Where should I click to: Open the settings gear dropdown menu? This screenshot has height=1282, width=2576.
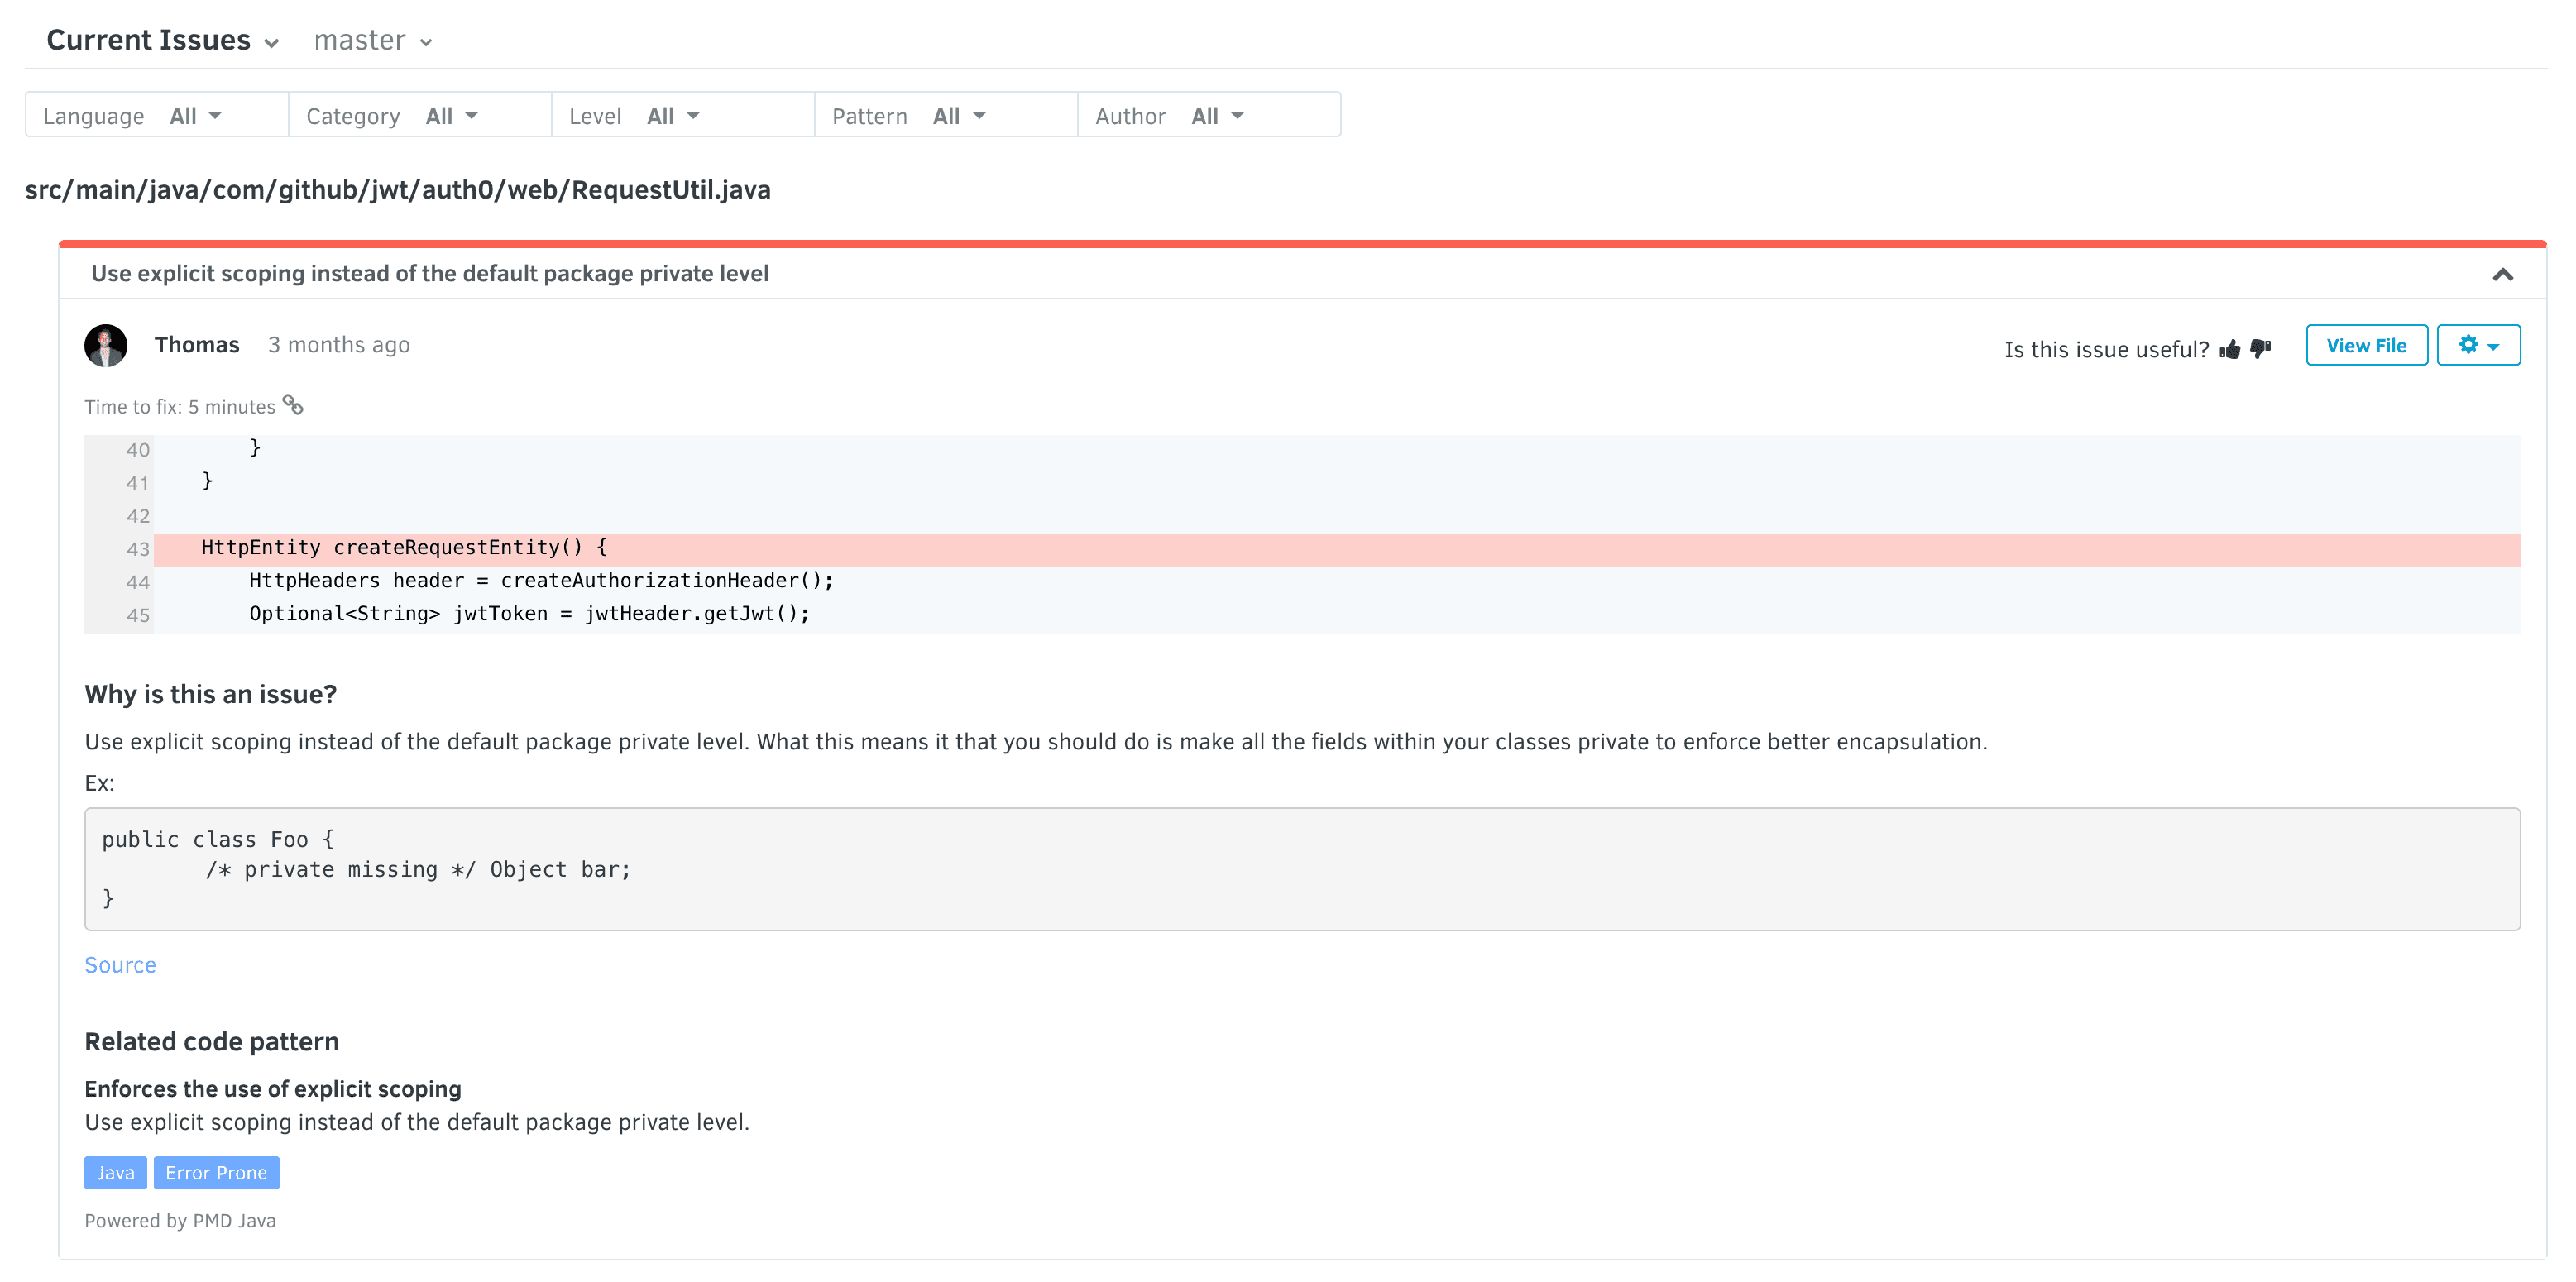2479,345
